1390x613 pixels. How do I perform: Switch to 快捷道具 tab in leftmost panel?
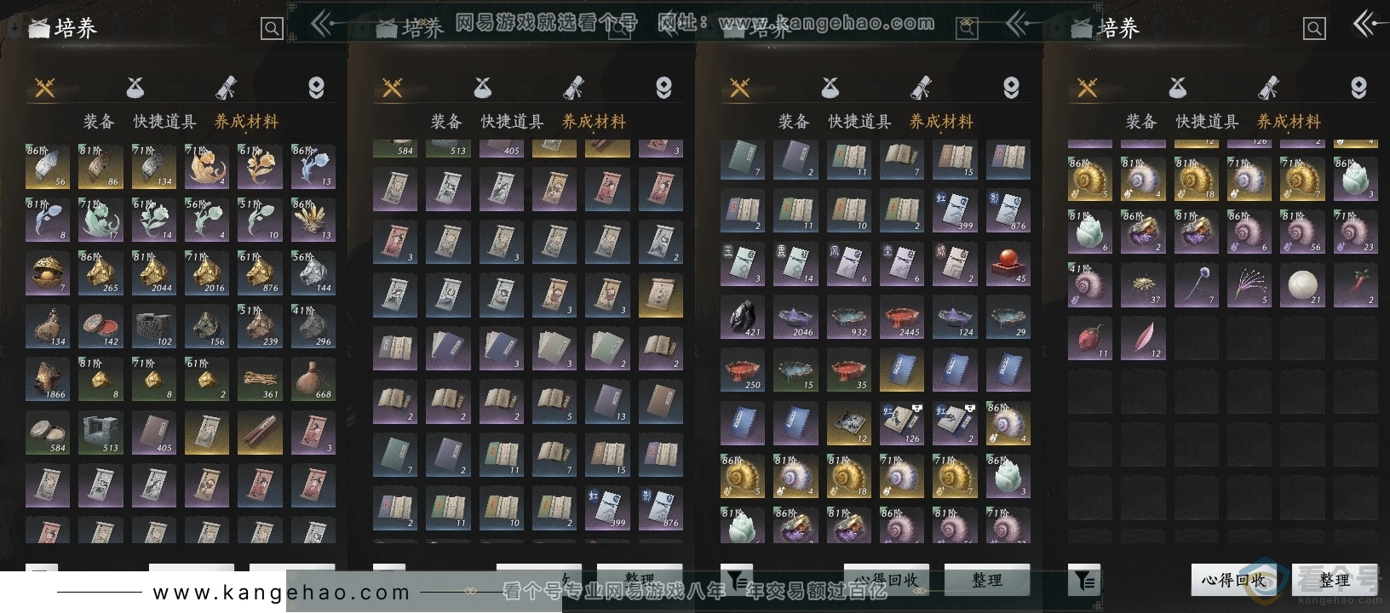pyautogui.click(x=164, y=122)
